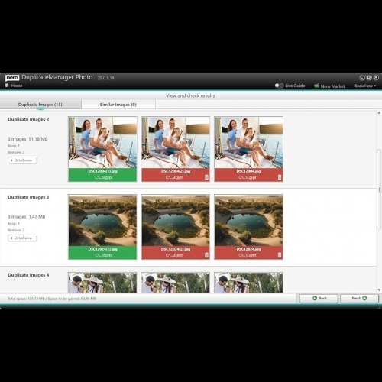This screenshot has height=382, width=382.
Task: Toggle the Live Guide switch
Action: click(279, 86)
